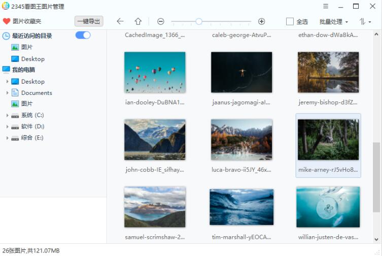Expand the 软件 (D:) drive
This screenshot has width=382, height=256.
[7, 126]
